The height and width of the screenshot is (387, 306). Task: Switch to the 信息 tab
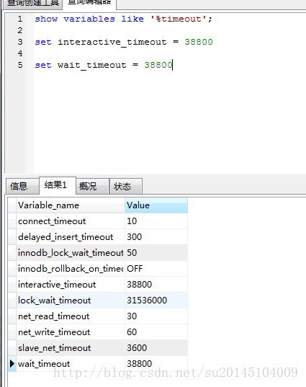(x=22, y=186)
